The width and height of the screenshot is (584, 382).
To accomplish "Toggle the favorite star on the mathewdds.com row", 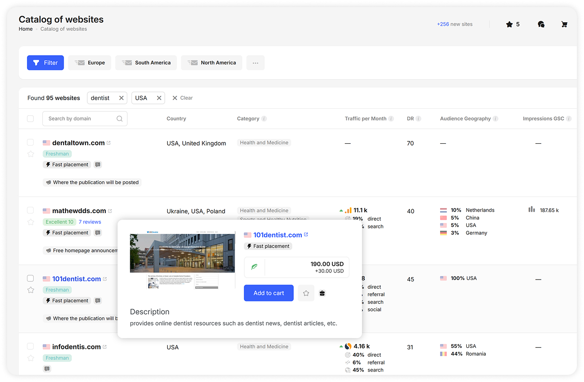I will click(x=30, y=222).
